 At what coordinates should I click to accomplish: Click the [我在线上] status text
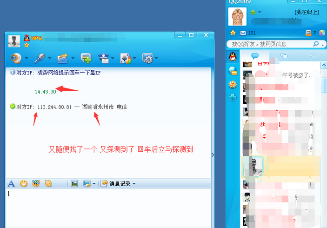click(x=307, y=12)
